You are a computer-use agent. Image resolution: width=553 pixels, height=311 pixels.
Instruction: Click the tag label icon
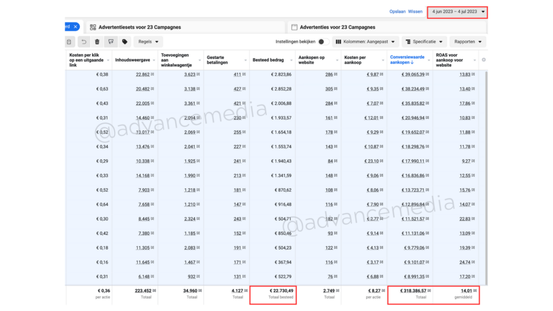point(125,42)
